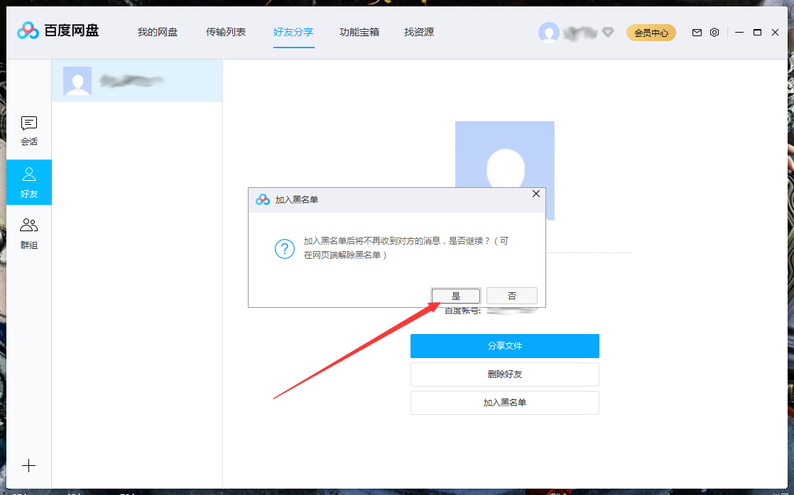The image size is (794, 495).
Task: Close the 加入黑名单 dialog
Action: click(536, 193)
